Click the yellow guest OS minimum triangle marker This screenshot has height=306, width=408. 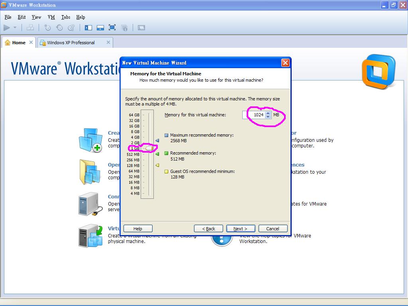tap(157, 165)
